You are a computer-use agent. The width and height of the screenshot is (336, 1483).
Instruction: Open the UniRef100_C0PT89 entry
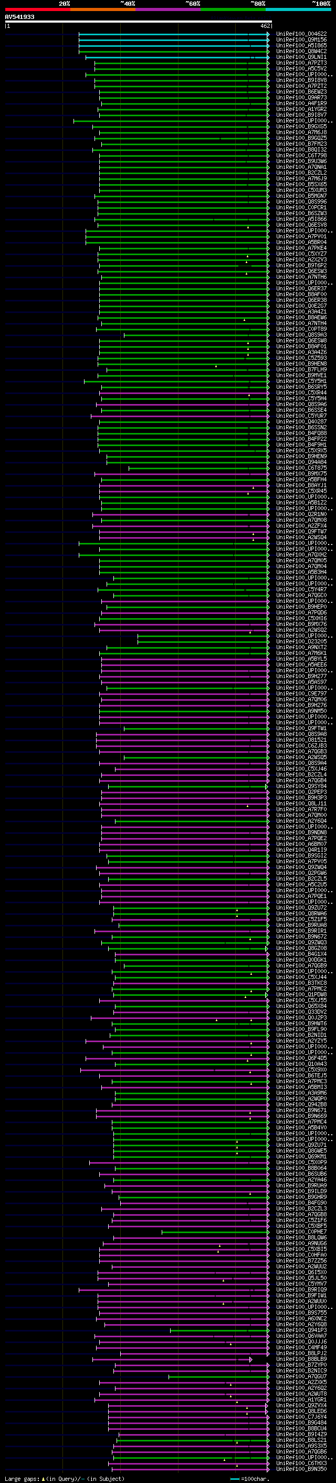[x=301, y=329]
